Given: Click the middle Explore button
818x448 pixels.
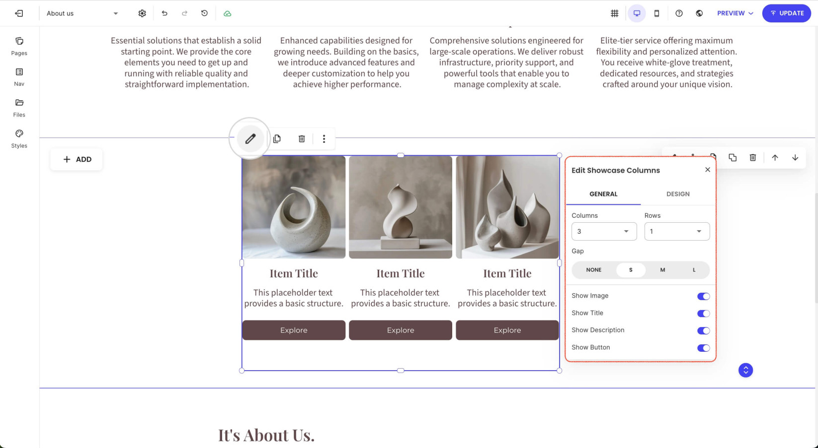Looking at the screenshot, I should coord(401,330).
